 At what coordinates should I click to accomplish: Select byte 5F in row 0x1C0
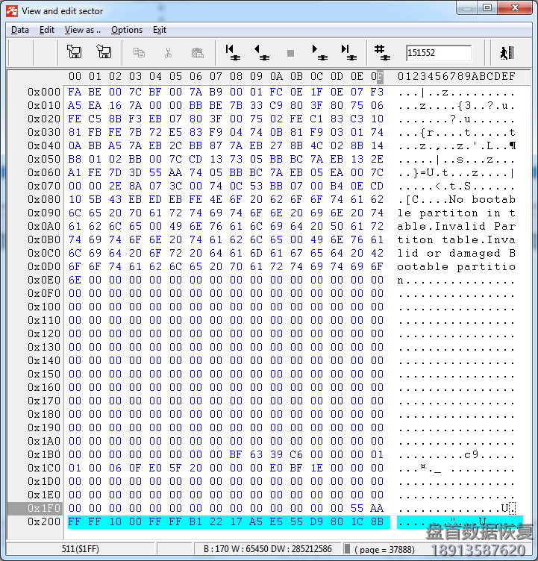[x=175, y=468]
